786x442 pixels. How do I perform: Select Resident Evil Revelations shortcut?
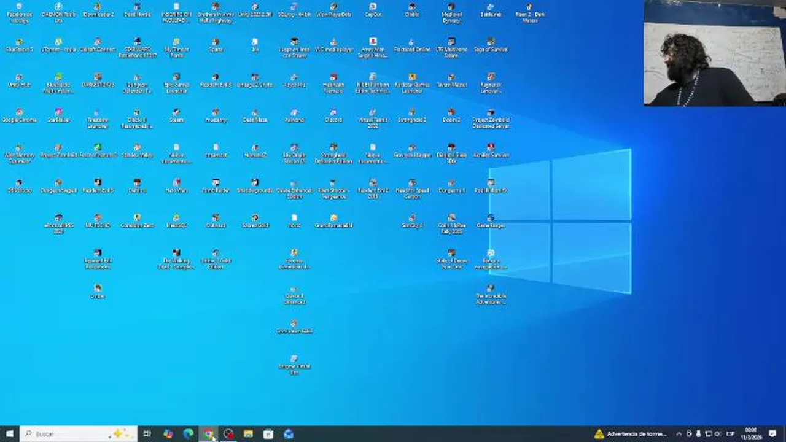[98, 260]
